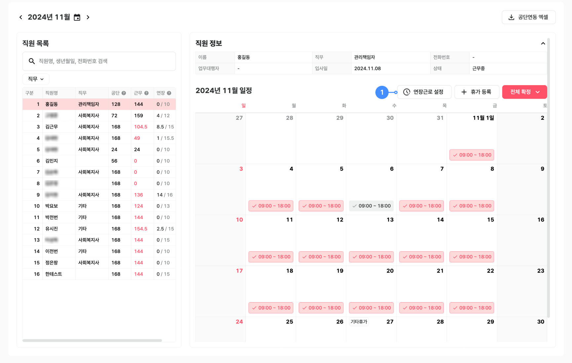Image resolution: width=572 pixels, height=363 pixels.
Task: Click the 근무 column help icon
Action: tap(146, 93)
